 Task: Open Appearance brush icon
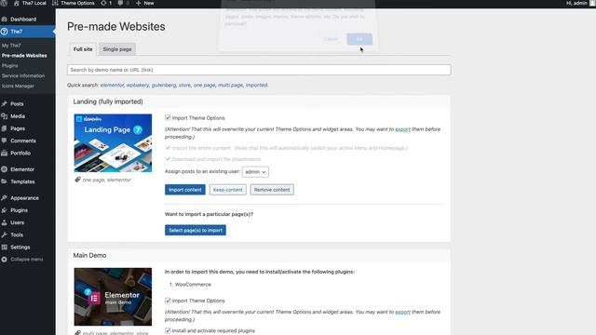(x=4, y=198)
